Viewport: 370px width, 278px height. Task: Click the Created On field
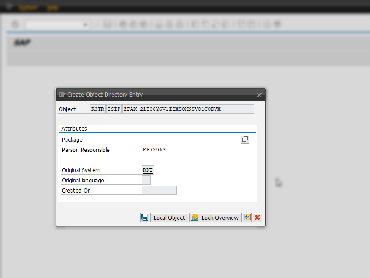click(159, 190)
